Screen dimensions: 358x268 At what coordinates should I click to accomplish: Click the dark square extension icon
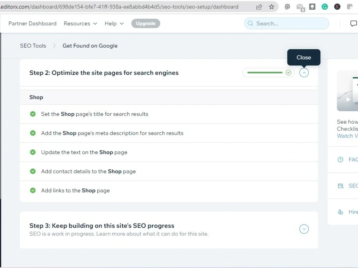pos(312,7)
